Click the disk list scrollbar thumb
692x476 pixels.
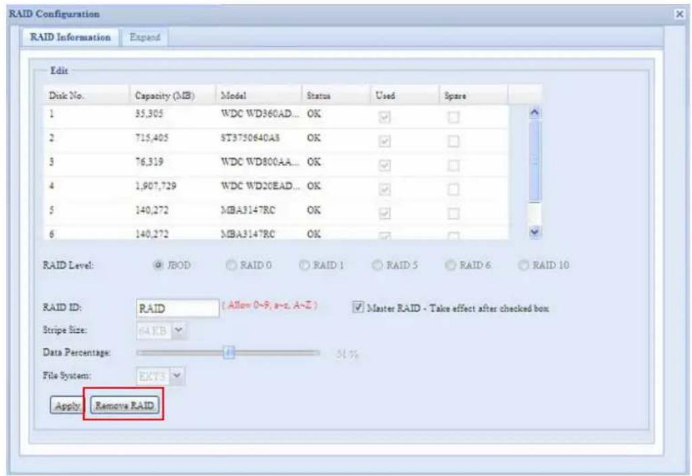(x=535, y=161)
